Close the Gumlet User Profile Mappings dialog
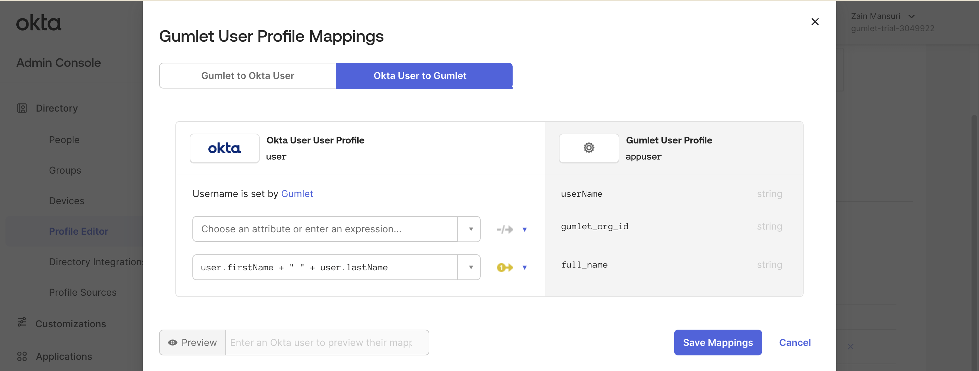Viewport: 979px width, 371px height. tap(815, 22)
